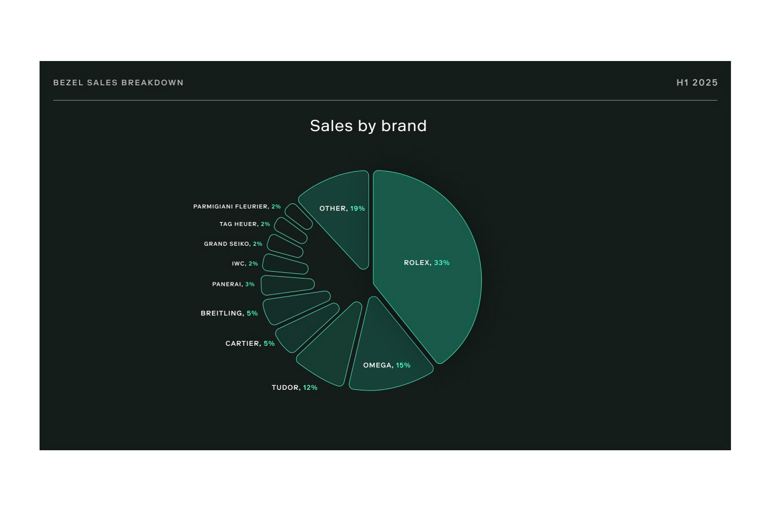Click the 'PANERAI, 3%' text label
The height and width of the screenshot is (522, 783).
pos(233,284)
